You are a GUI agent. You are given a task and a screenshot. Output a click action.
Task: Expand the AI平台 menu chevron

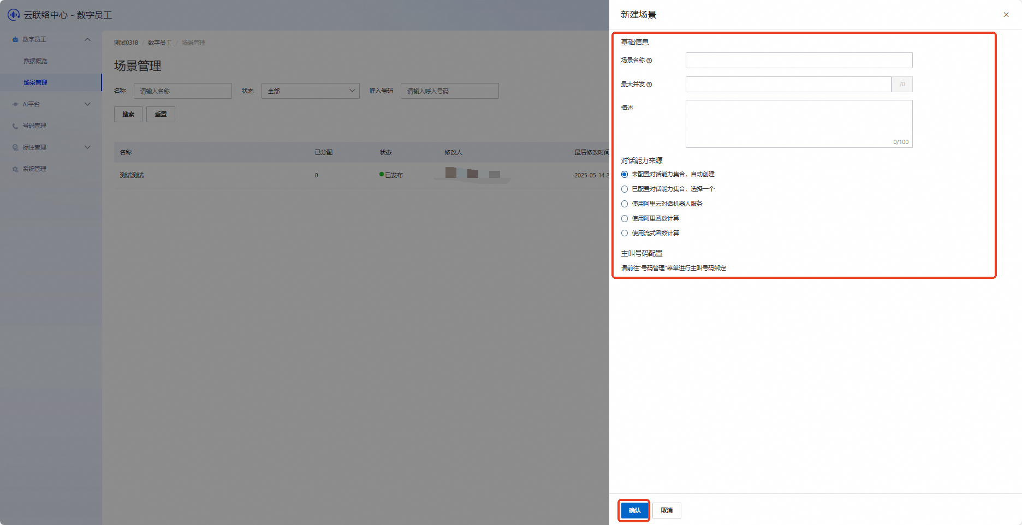pos(87,104)
